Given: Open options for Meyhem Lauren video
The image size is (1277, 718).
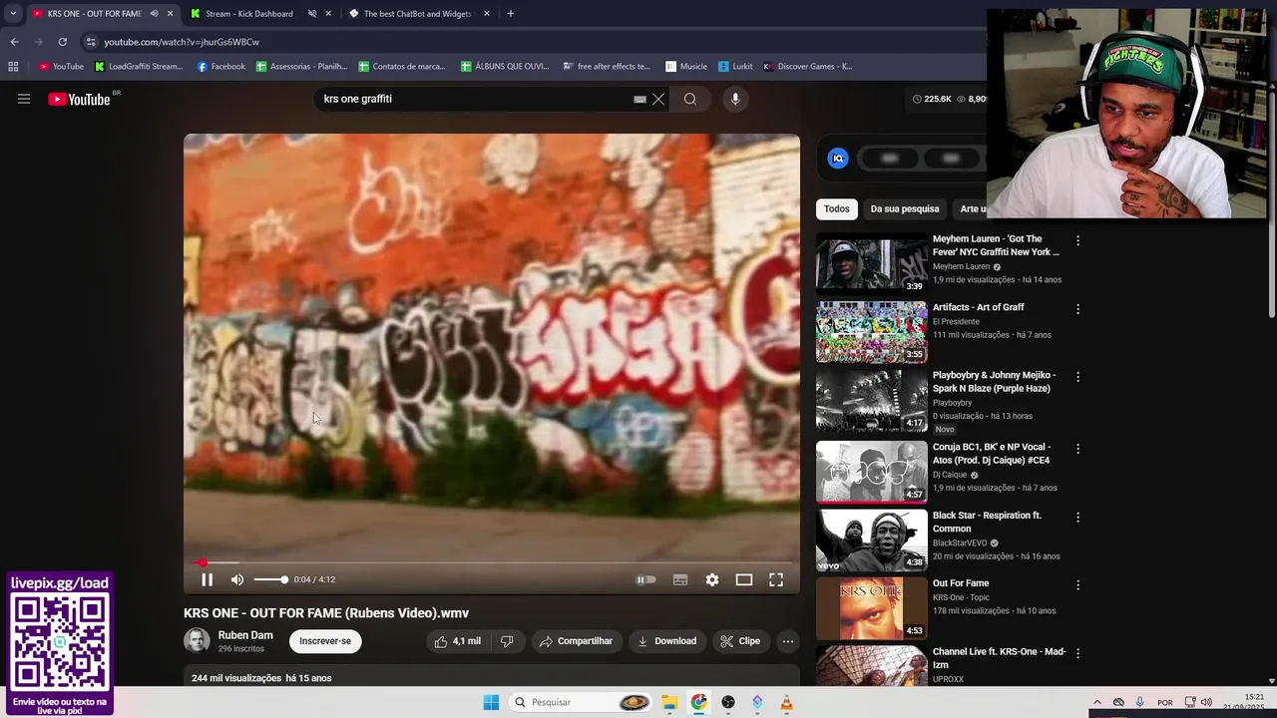Looking at the screenshot, I should [x=1077, y=241].
